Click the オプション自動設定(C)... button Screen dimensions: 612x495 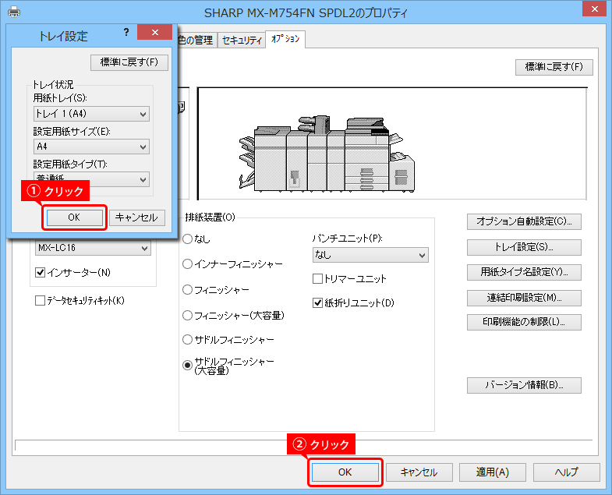tap(524, 221)
